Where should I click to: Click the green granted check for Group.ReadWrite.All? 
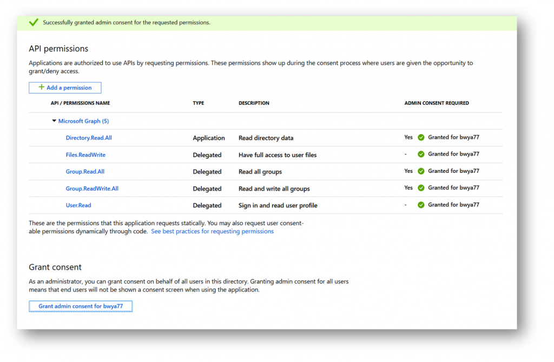click(421, 188)
